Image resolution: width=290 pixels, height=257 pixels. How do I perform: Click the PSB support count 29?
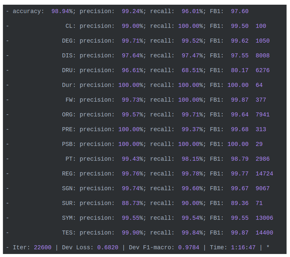click(259, 144)
